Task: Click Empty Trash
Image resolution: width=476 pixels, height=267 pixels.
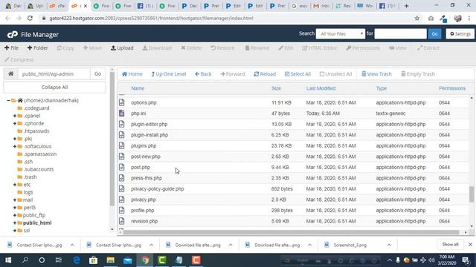Action: click(418, 74)
